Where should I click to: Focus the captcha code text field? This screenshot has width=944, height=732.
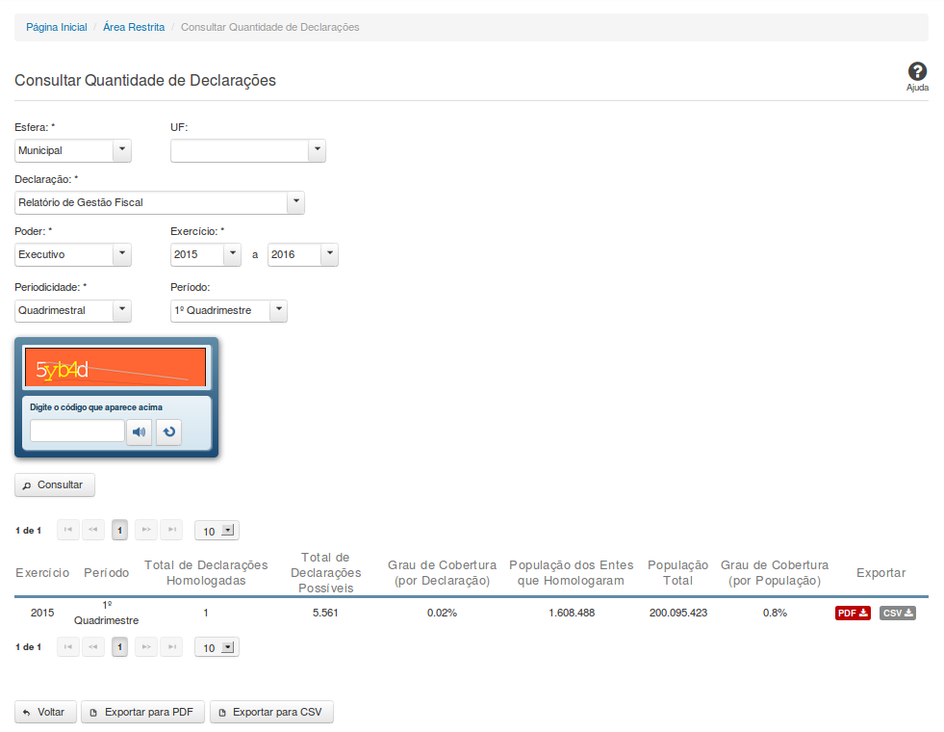click(x=77, y=431)
